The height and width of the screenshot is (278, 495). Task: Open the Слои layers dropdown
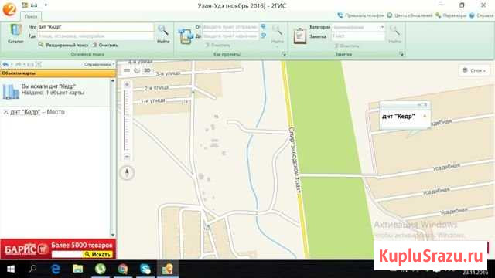click(474, 70)
